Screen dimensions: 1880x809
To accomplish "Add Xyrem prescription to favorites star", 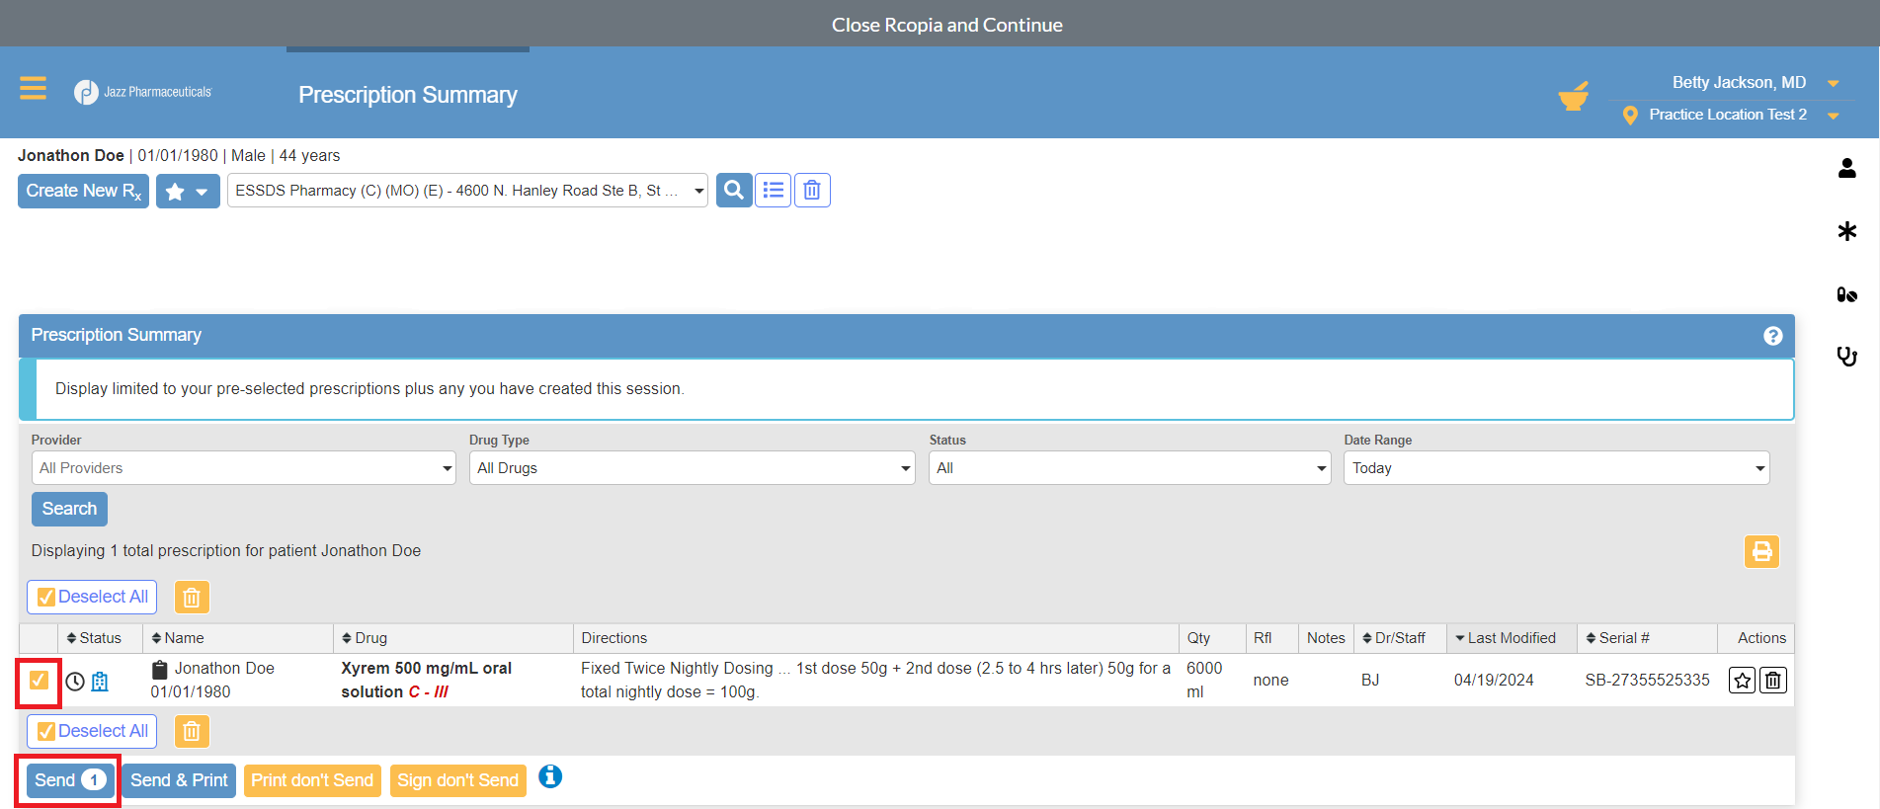I will tap(1742, 680).
